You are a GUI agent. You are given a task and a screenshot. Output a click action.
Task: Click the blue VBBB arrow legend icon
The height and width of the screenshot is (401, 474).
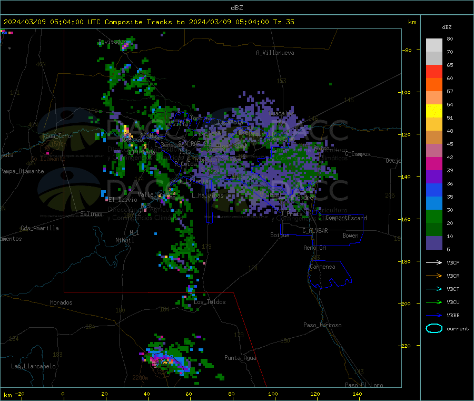pyautogui.click(x=434, y=315)
